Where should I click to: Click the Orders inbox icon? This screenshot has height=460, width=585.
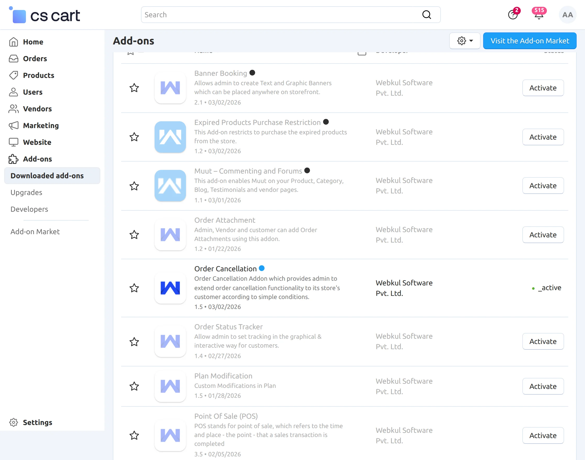point(14,59)
